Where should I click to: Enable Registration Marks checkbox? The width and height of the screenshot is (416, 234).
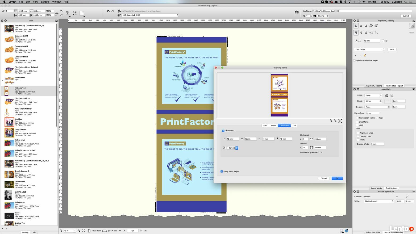coord(357,118)
